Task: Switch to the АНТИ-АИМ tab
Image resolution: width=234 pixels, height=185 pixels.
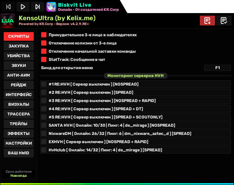Action: (x=18, y=75)
